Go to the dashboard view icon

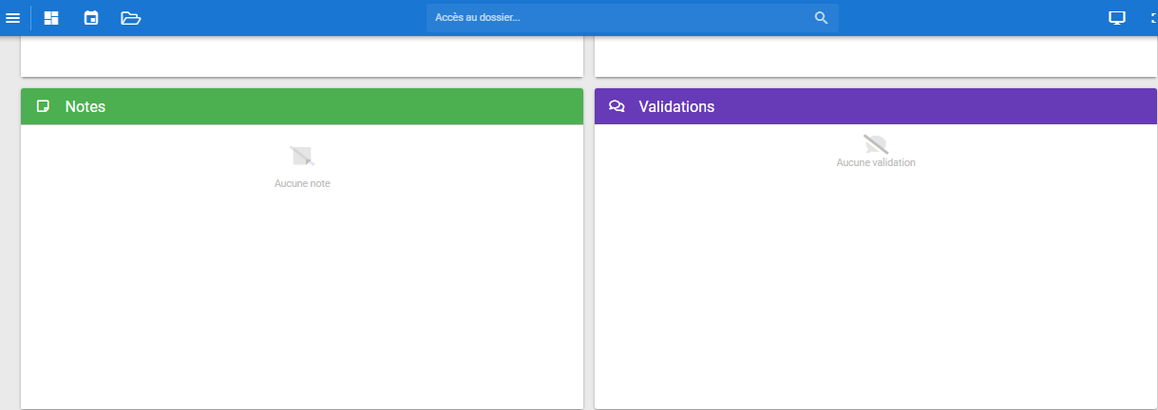51,18
